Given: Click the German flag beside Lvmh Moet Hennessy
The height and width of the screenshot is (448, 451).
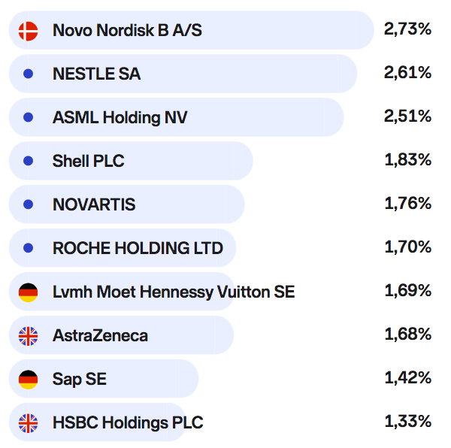Looking at the screenshot, I should 28,292.
